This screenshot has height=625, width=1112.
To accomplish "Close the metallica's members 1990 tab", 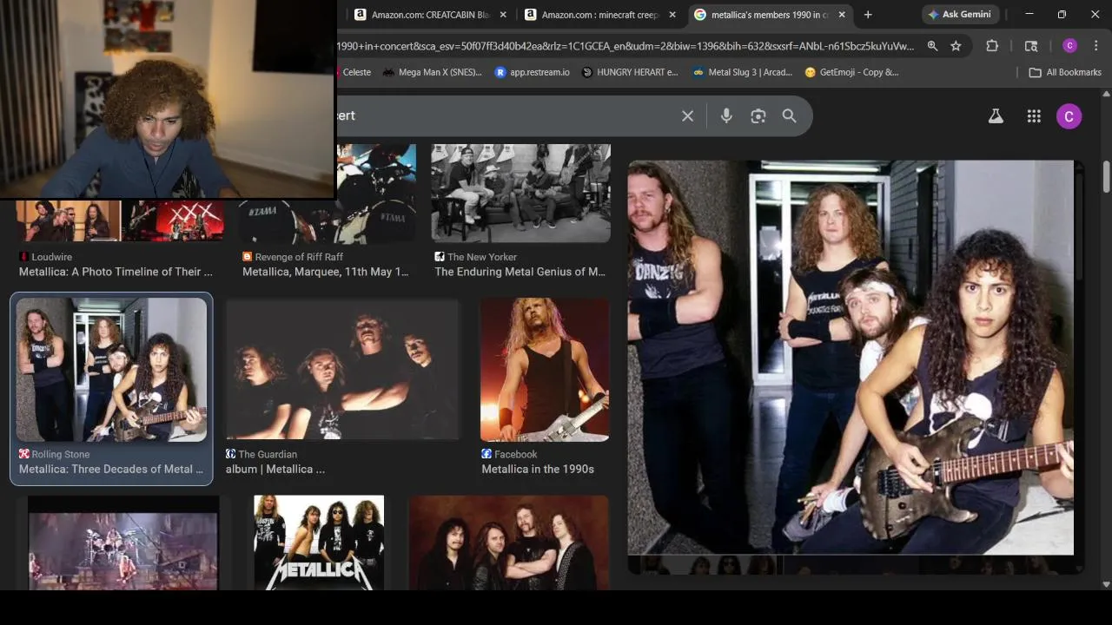I will [x=841, y=15].
